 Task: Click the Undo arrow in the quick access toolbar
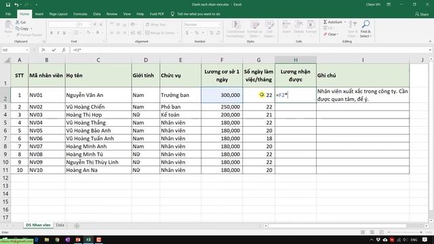16,5
